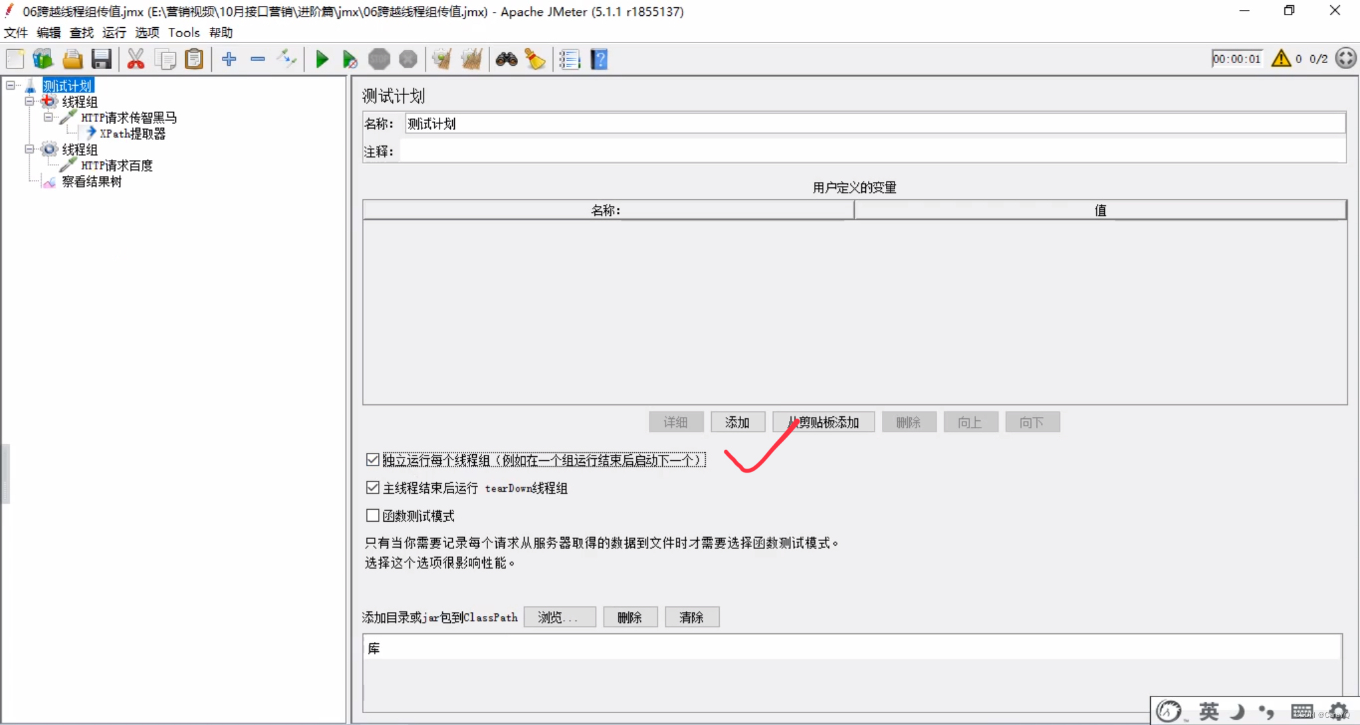Toggle IME English language indicator

[1209, 712]
